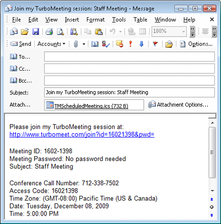Image resolution: width=221 pixels, height=224 pixels.
Task: Click the new mail message toolbar icon
Action: tap(14, 31)
